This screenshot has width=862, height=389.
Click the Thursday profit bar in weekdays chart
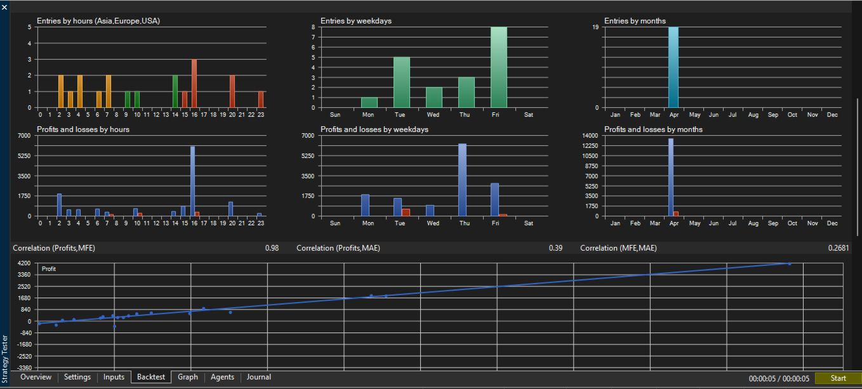pyautogui.click(x=462, y=180)
